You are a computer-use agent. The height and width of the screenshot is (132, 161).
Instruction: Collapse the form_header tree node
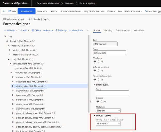12,73
